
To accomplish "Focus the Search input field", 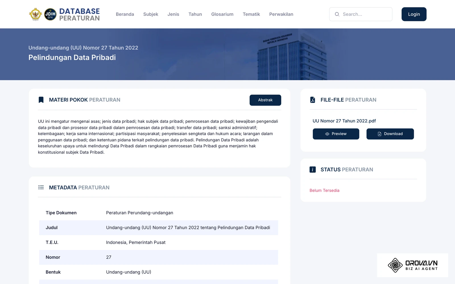I will tap(361, 14).
